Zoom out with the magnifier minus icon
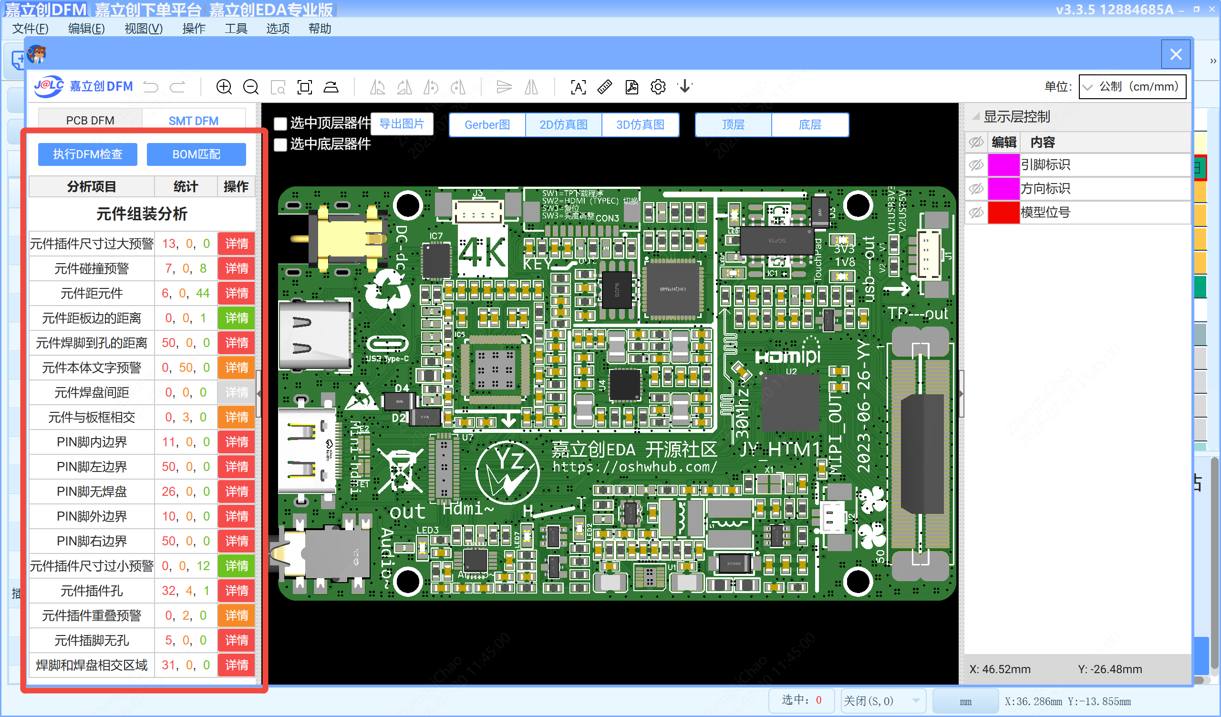Screen dimensions: 1221x717 tap(250, 87)
